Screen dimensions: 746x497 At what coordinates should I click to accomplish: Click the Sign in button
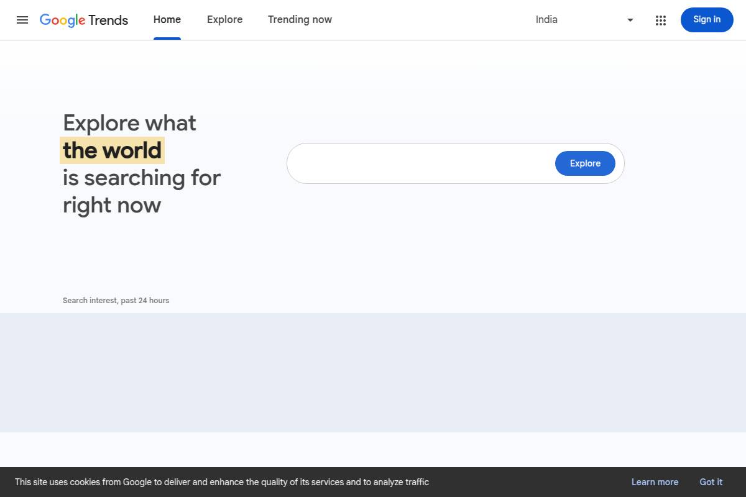click(x=707, y=20)
